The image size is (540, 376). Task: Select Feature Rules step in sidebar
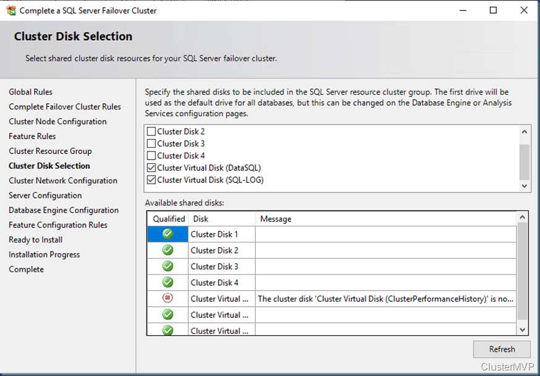(x=32, y=137)
